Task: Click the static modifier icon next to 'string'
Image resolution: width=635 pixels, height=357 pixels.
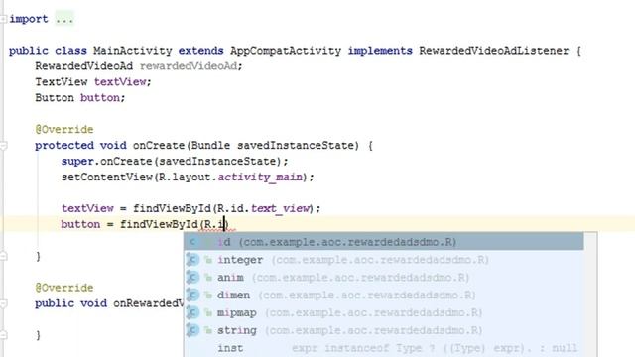Action: pyautogui.click(x=208, y=331)
